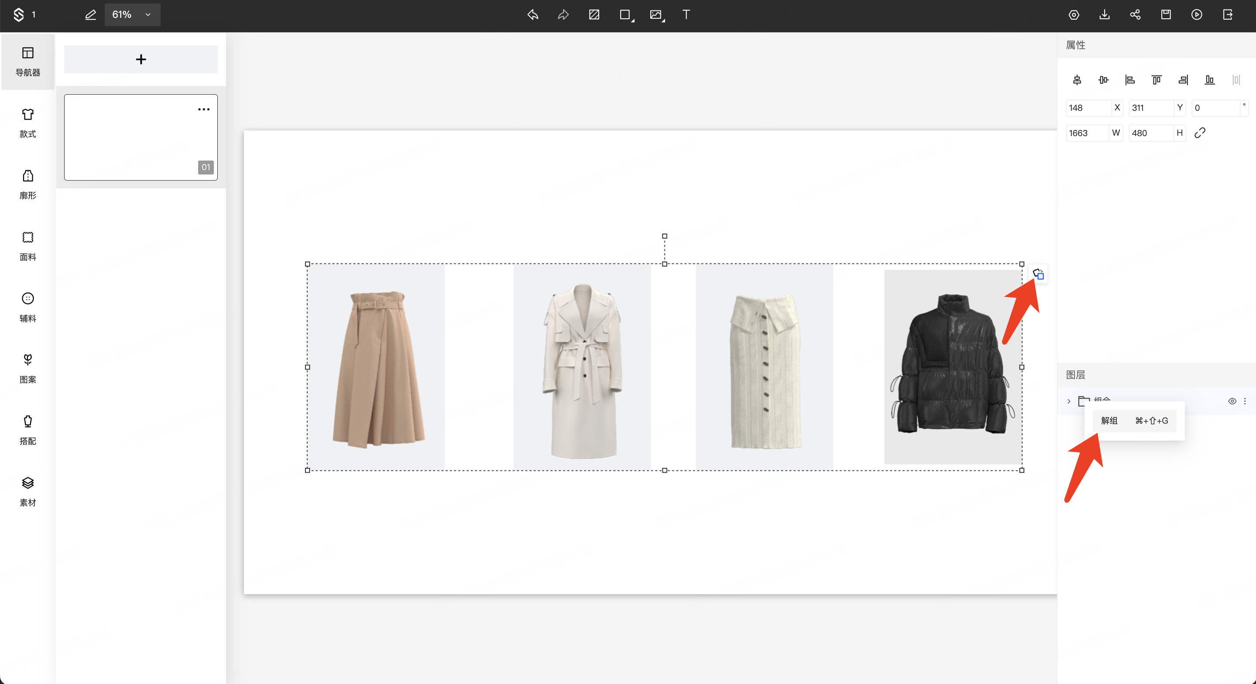Open the 面料 sidebar tab
This screenshot has height=684, width=1256.
pos(28,246)
